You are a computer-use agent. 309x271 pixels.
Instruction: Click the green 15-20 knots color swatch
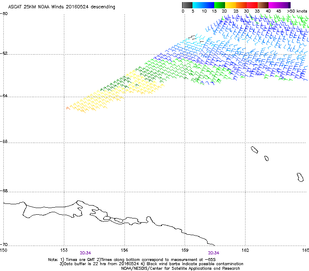[220, 5]
